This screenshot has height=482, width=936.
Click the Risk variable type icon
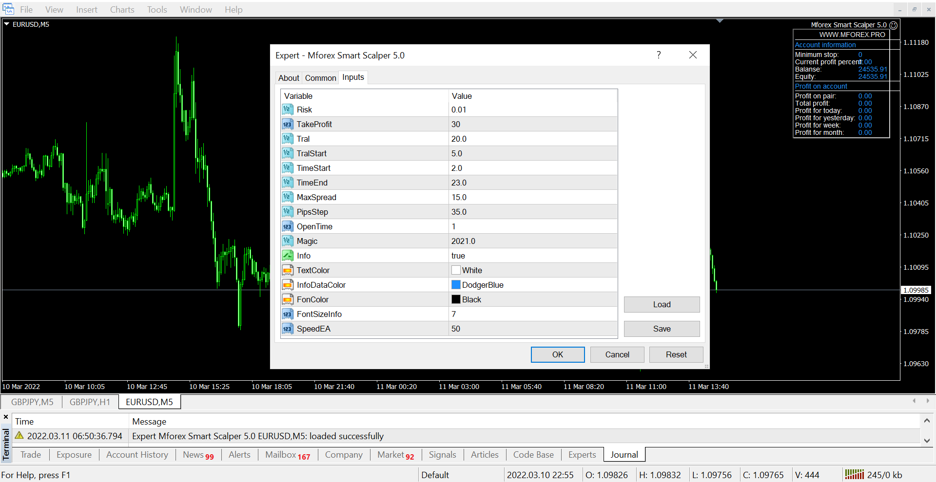[287, 110]
